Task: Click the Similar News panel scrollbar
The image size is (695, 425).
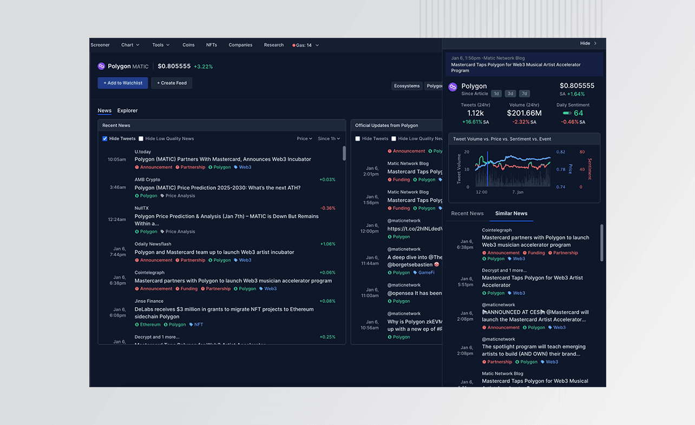Action: [x=602, y=243]
